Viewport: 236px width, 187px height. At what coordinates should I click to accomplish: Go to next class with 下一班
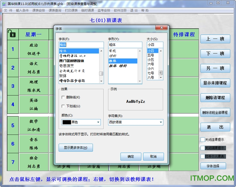[215, 53]
